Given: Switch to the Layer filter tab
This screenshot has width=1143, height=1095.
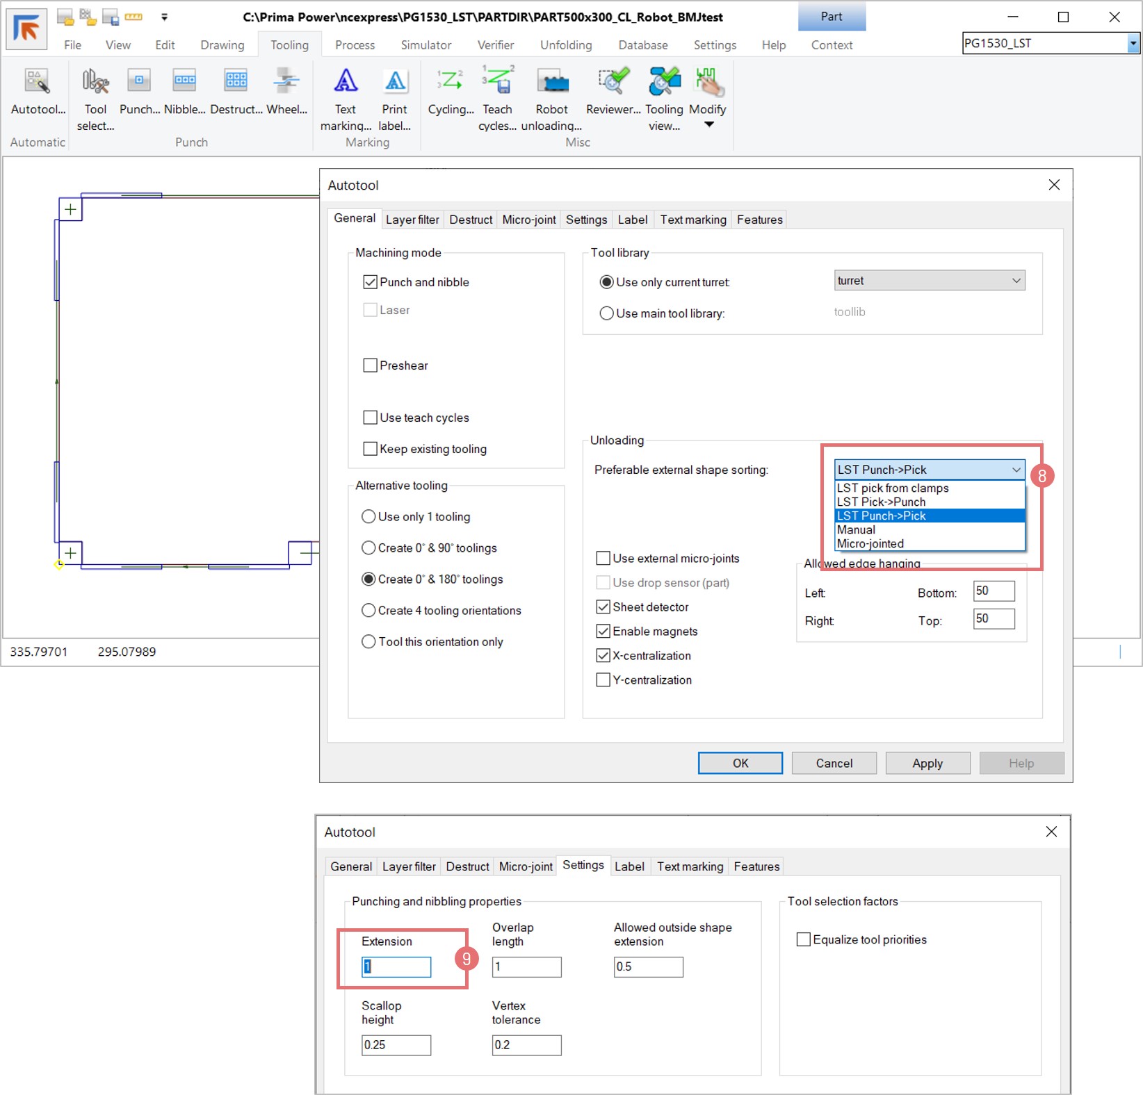Looking at the screenshot, I should tap(412, 220).
